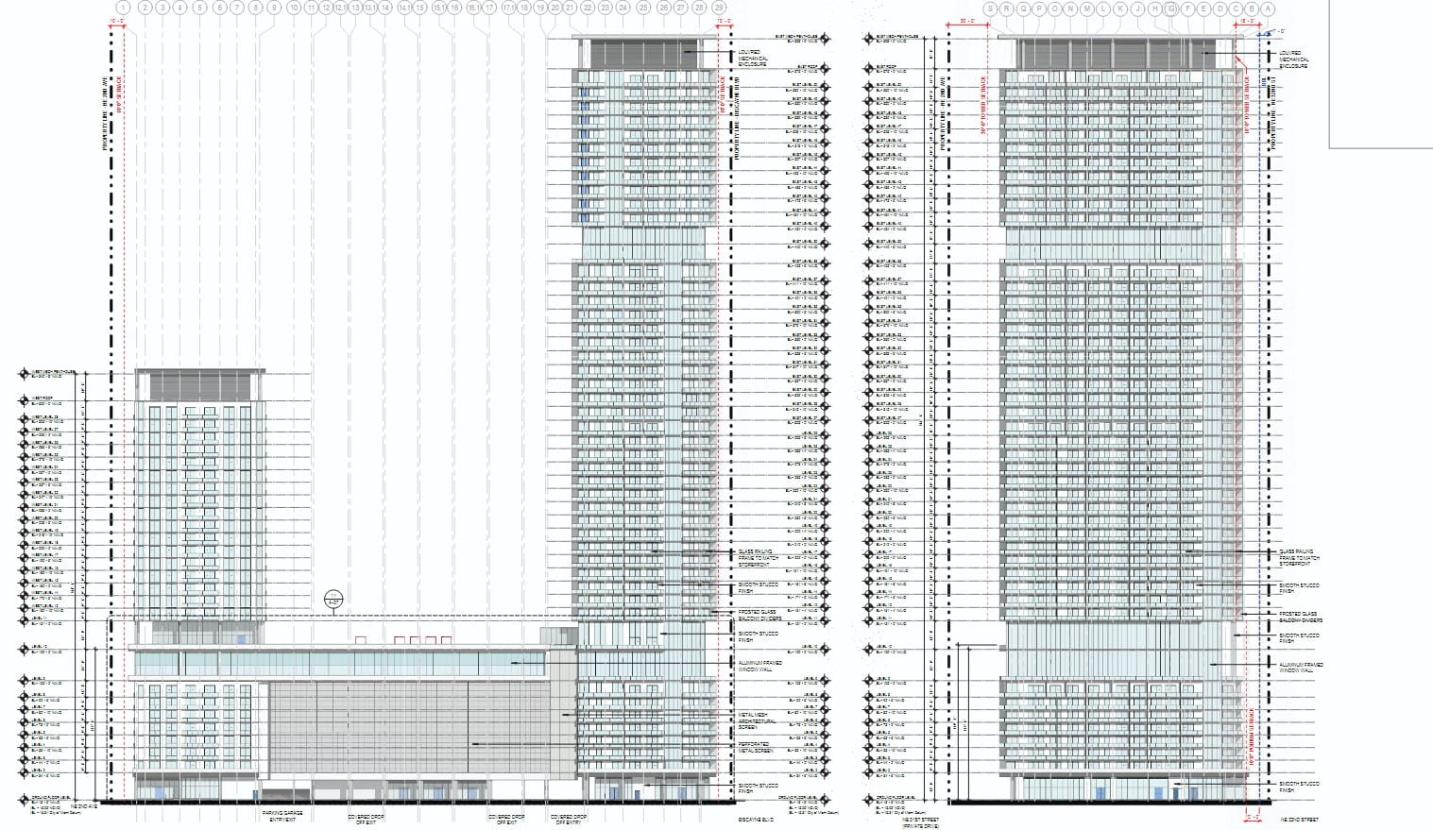Click grid bubble 29 above the tower
Image resolution: width=1433 pixels, height=830 pixels.
(719, 8)
